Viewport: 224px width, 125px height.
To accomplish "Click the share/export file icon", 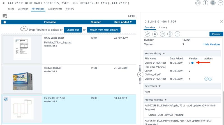I will pos(162,34).
